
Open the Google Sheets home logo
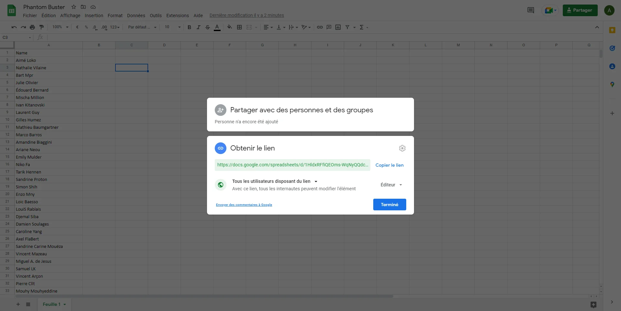click(12, 10)
